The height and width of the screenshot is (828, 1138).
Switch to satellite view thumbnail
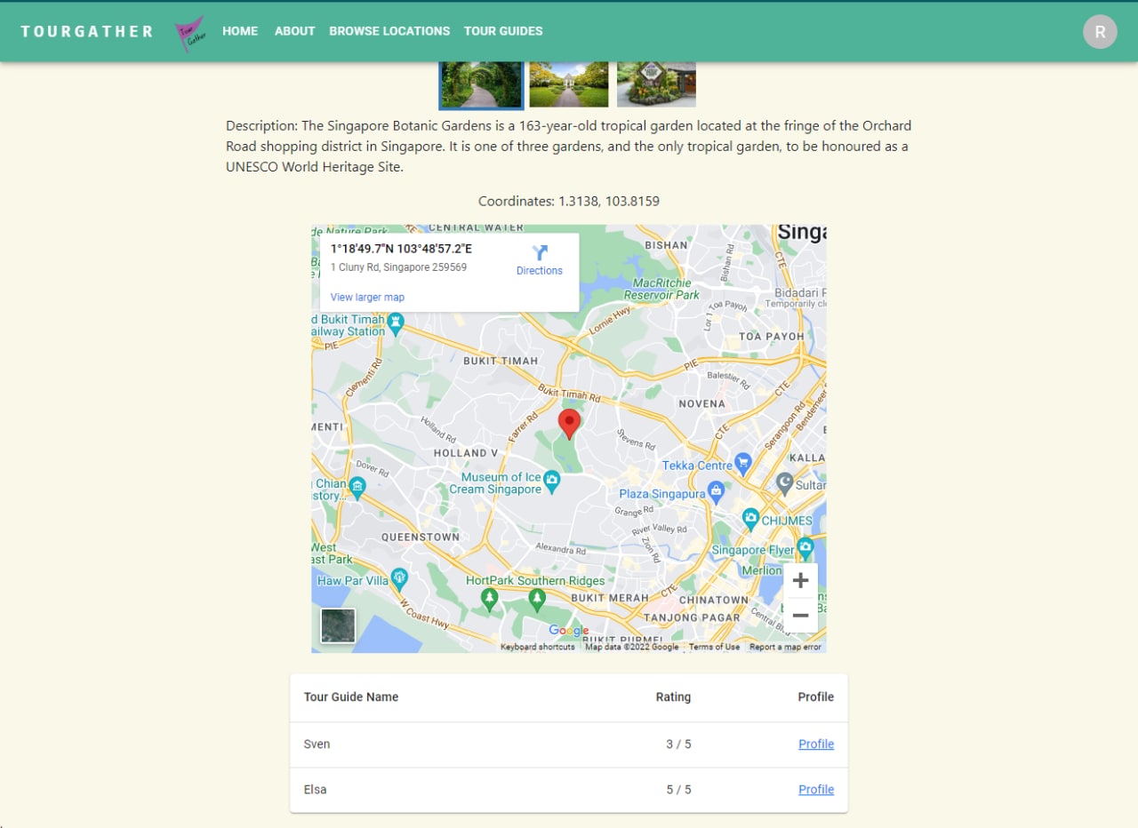(338, 625)
